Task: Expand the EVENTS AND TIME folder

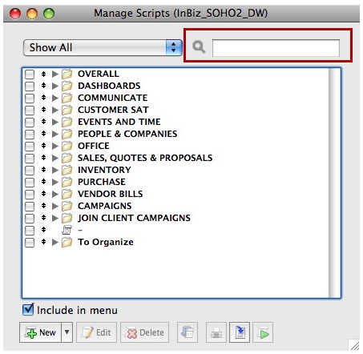Action: point(55,122)
